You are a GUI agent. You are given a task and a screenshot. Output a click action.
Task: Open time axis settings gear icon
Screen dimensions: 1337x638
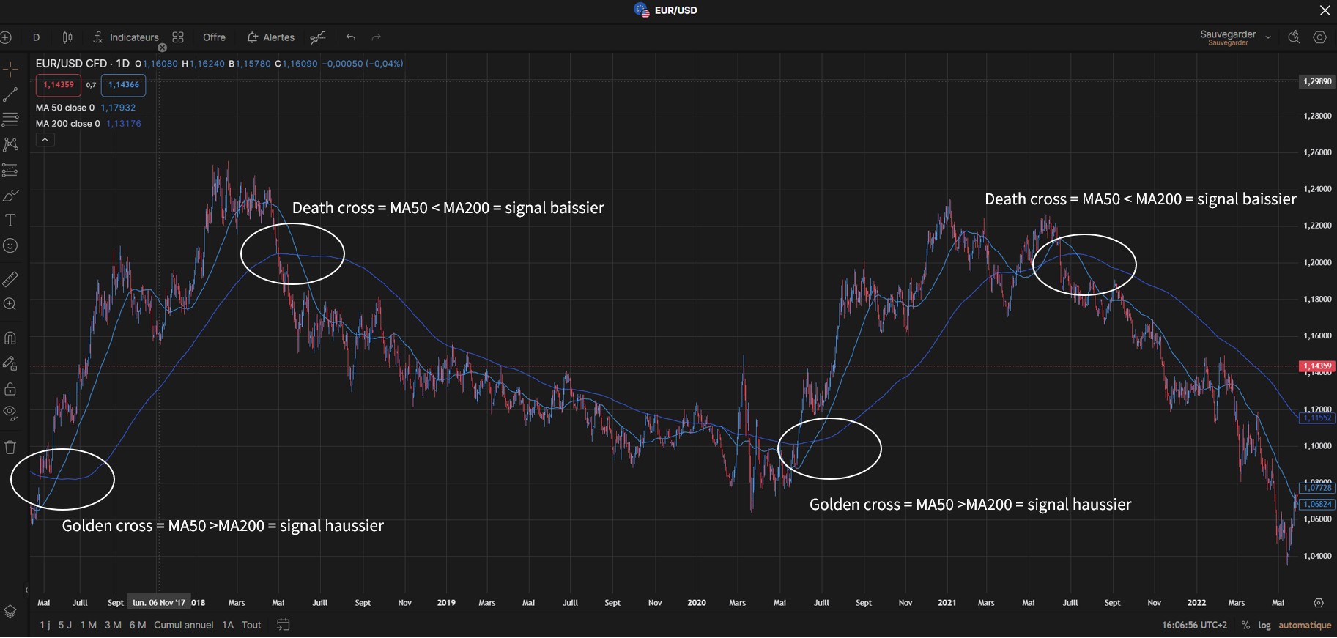click(1319, 603)
